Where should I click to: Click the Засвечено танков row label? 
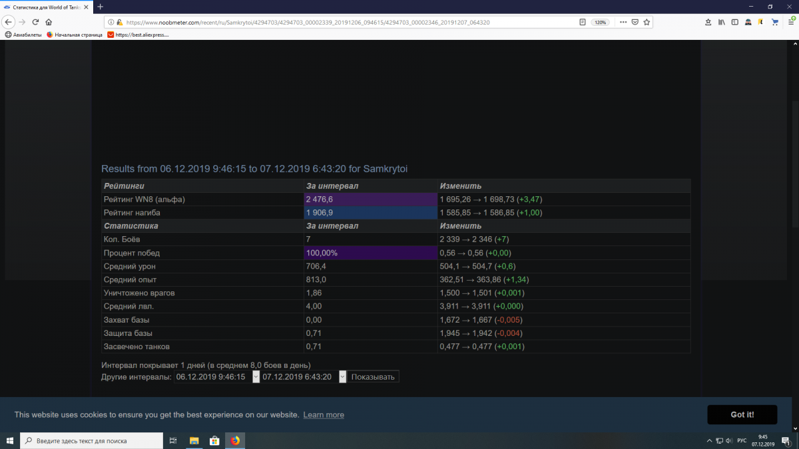click(136, 347)
